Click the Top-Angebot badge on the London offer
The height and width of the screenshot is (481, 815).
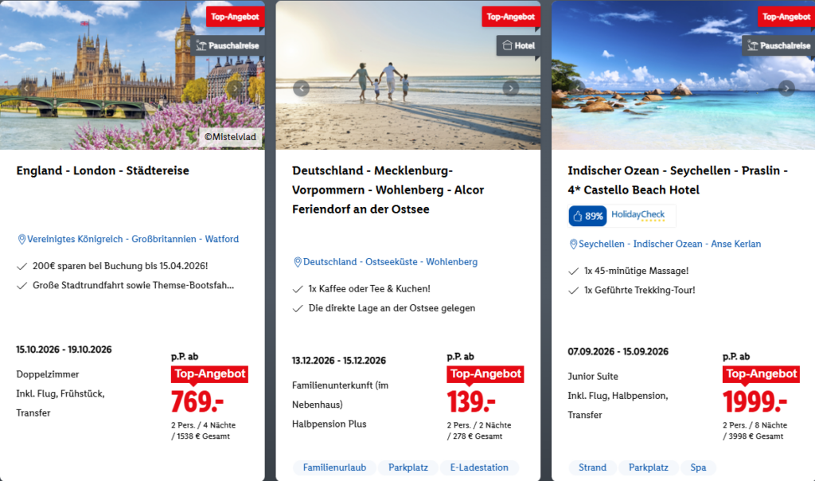[x=235, y=16]
